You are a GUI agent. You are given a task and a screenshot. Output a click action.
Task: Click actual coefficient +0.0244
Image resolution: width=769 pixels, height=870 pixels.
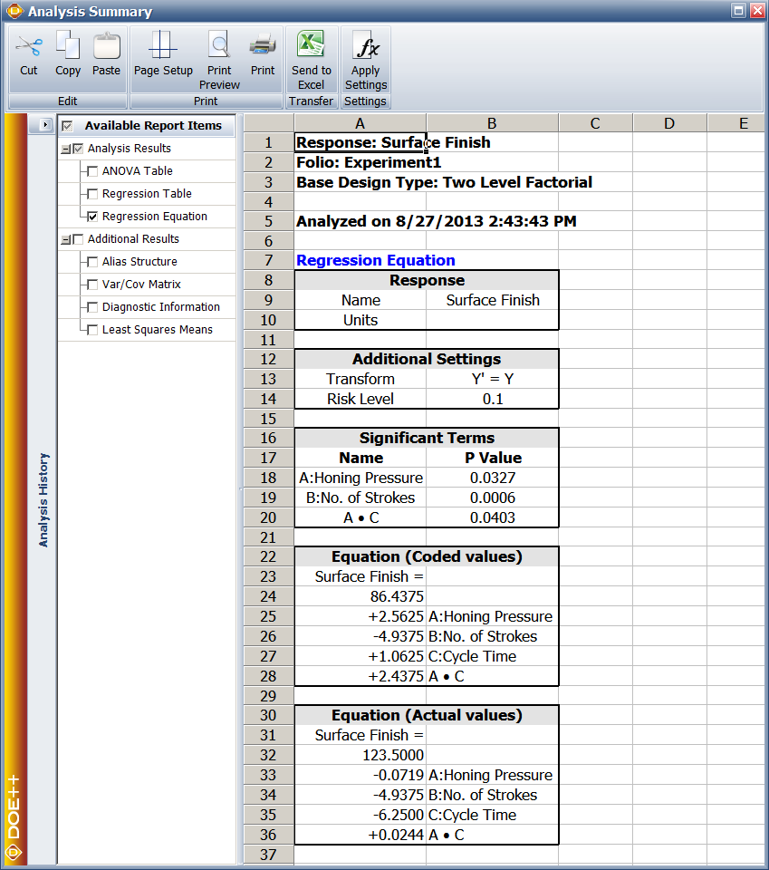point(360,835)
